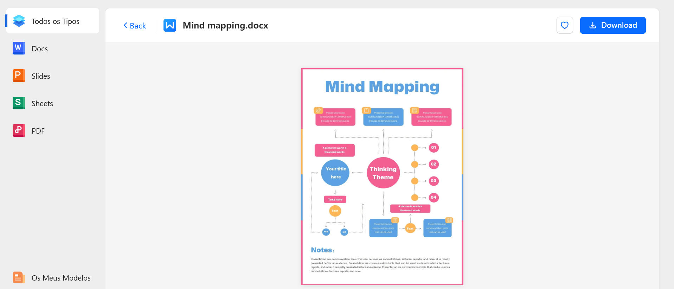Click the PDF icon in sidebar

pyautogui.click(x=19, y=130)
